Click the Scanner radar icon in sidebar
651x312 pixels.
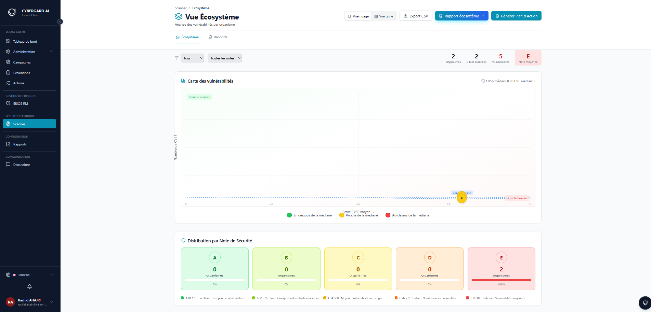click(x=8, y=124)
